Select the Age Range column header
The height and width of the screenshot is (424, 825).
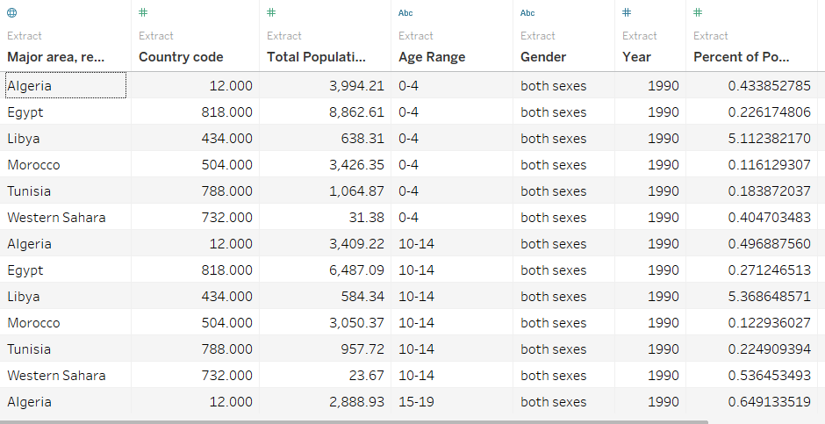432,57
